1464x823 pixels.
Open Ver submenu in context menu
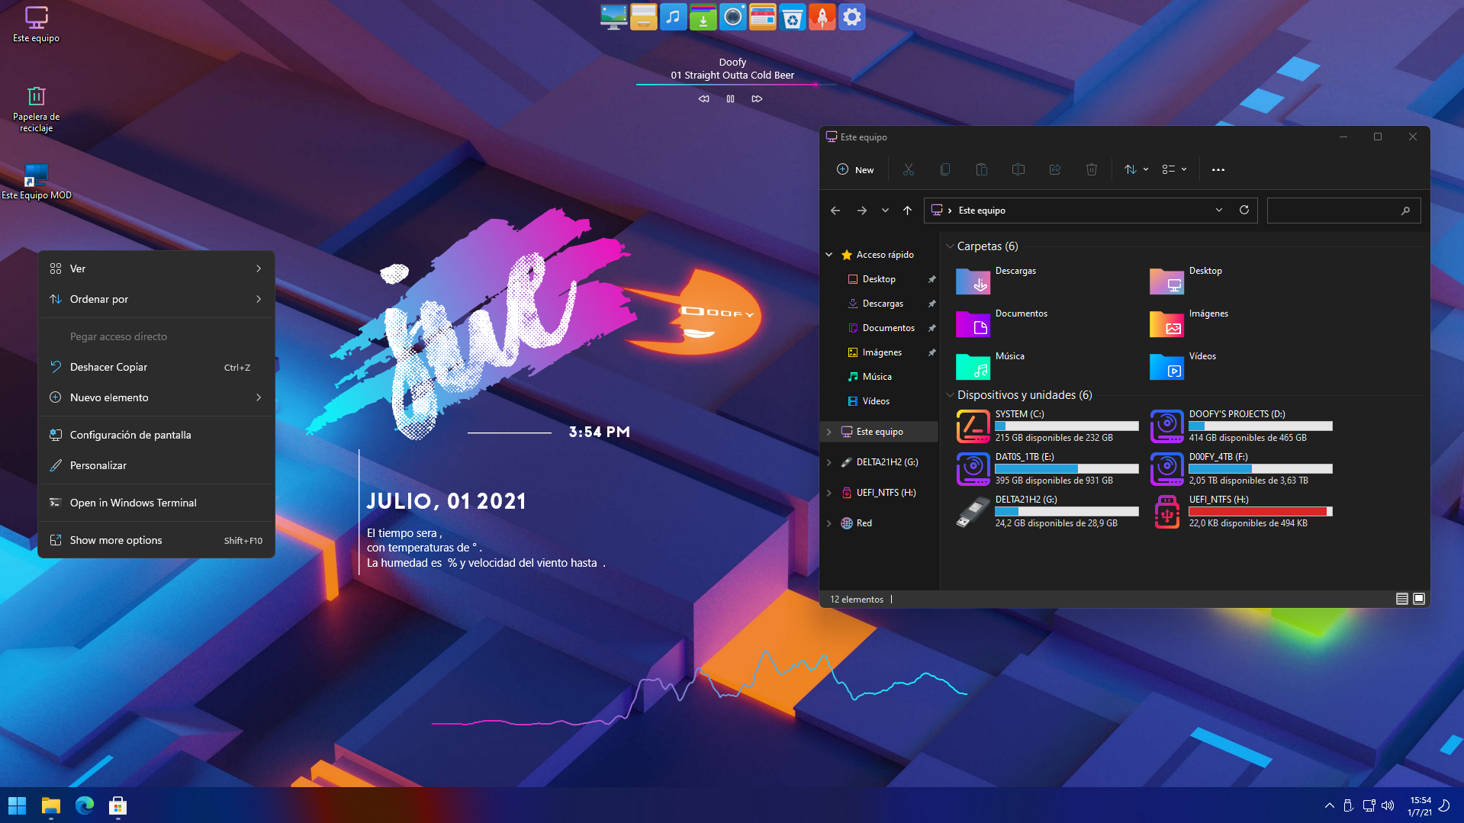(x=156, y=268)
